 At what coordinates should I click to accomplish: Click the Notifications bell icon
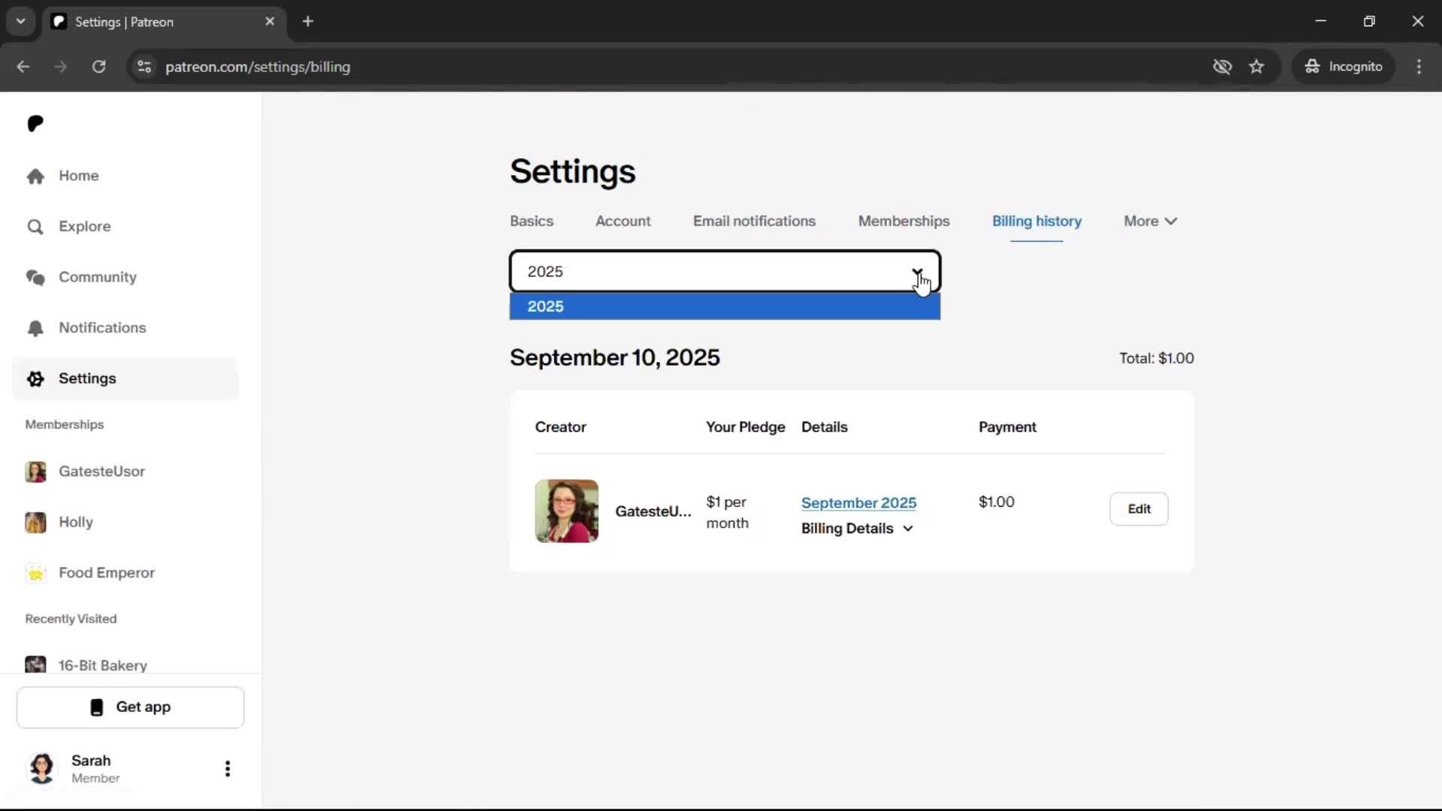point(35,328)
